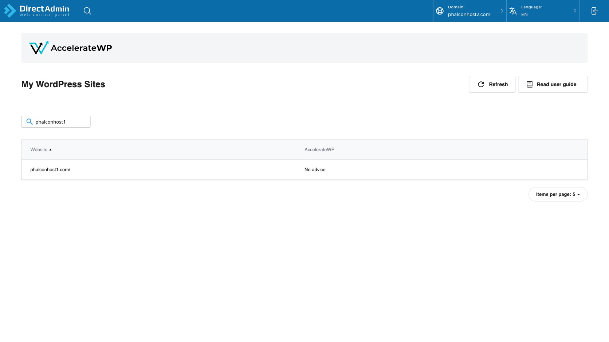
Task: Click the phalconhost2.com domain value
Action: (469, 15)
